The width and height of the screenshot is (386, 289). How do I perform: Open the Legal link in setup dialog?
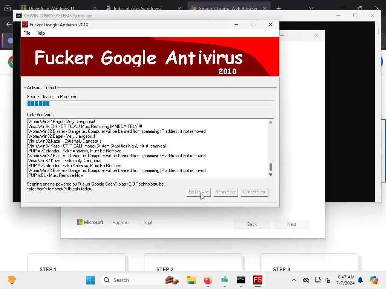[147, 223]
